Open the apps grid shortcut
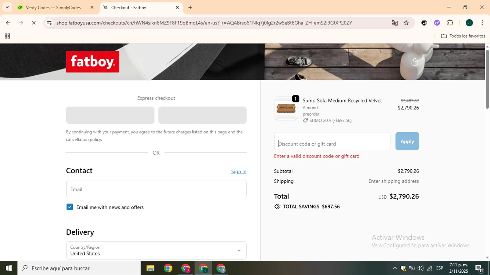490x275 pixels. click(x=7, y=36)
